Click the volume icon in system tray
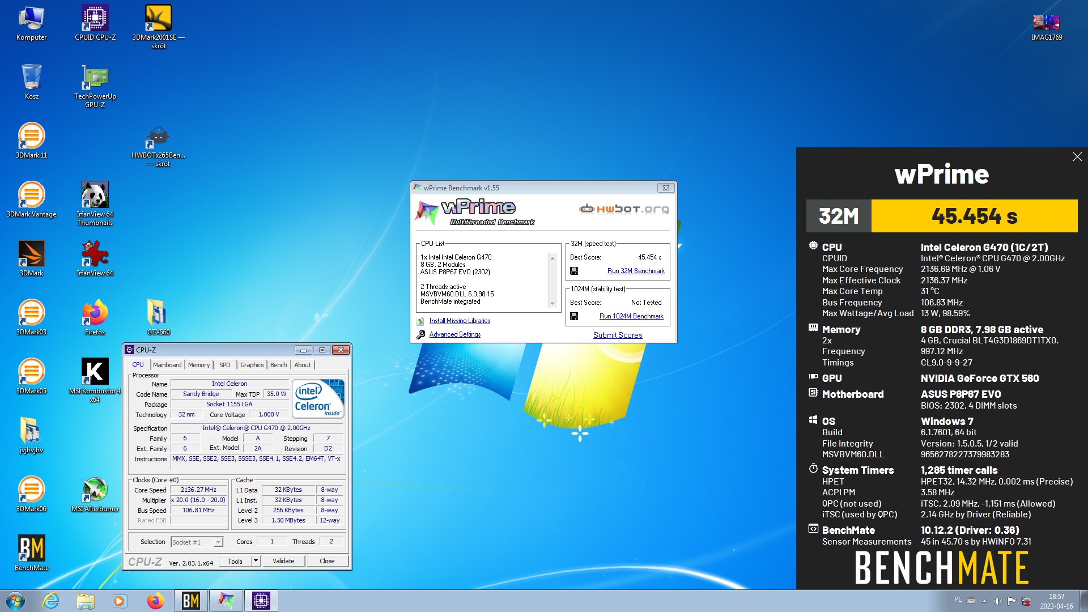 coord(998,601)
